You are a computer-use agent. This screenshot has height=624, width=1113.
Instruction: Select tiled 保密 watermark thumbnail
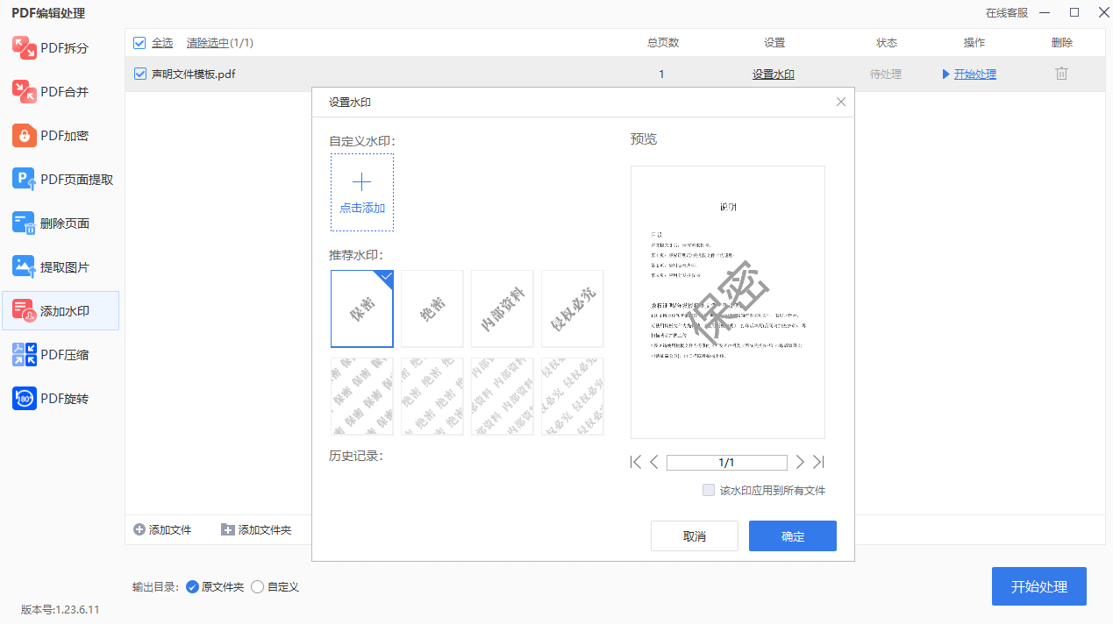point(362,396)
